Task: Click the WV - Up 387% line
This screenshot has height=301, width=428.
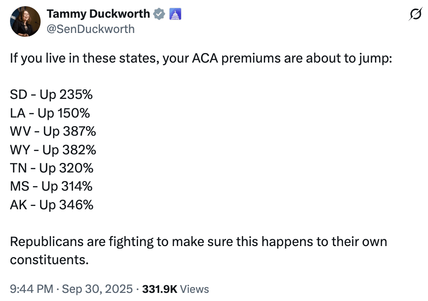Action: point(53,131)
